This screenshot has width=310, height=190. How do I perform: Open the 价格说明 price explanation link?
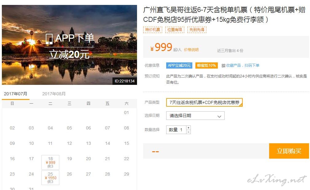191,50
